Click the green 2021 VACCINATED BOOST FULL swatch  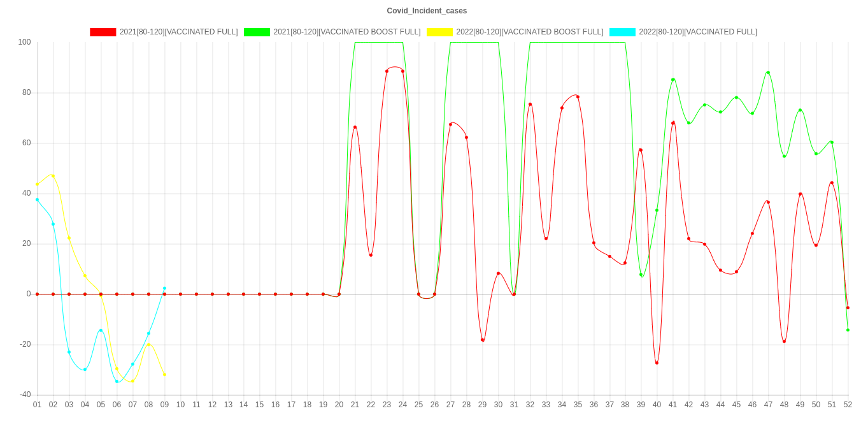click(257, 32)
